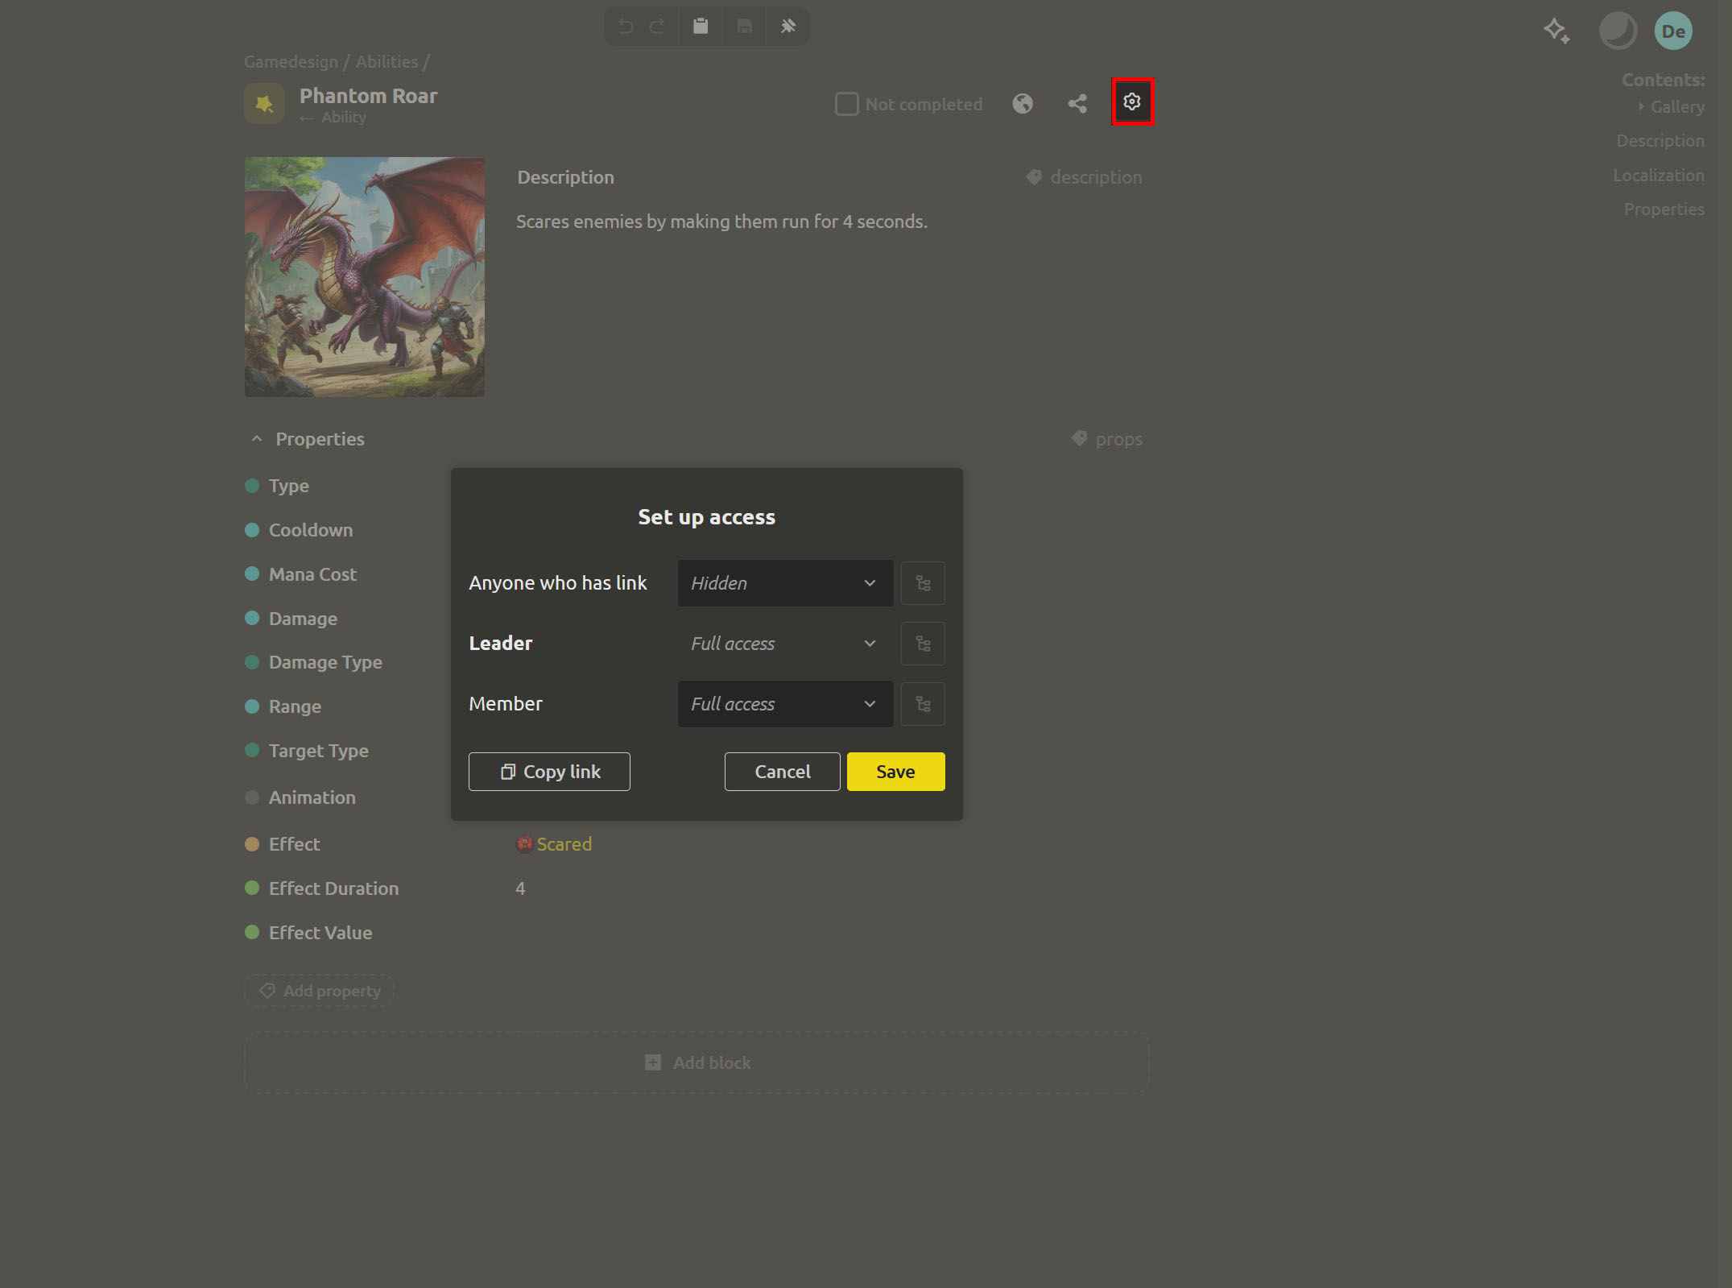Click inheritance tree icon in Member row
The image size is (1732, 1288).
923,704
